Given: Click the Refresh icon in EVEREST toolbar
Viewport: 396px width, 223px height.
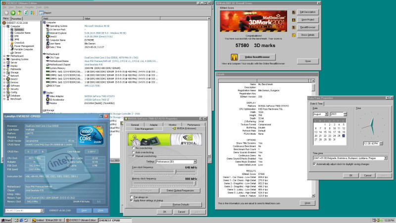Looking at the screenshot, I should coord(26,13).
